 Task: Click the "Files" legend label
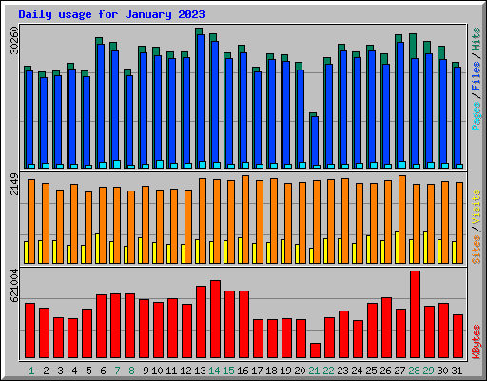tap(477, 76)
